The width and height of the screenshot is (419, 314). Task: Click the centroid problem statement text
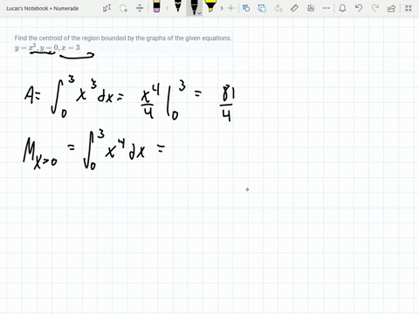(123, 38)
